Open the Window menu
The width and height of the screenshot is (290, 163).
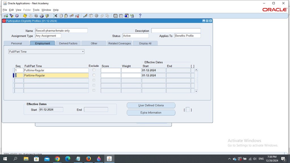pyautogui.click(x=46, y=10)
